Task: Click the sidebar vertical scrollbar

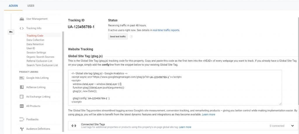Action: pos(63,82)
